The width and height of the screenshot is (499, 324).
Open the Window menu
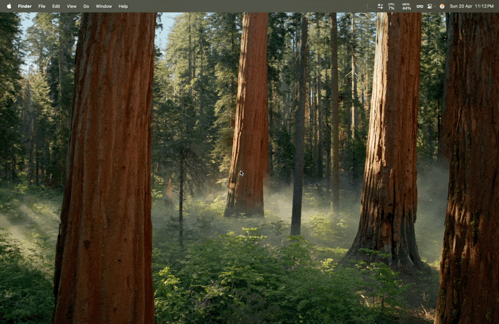coord(104,6)
